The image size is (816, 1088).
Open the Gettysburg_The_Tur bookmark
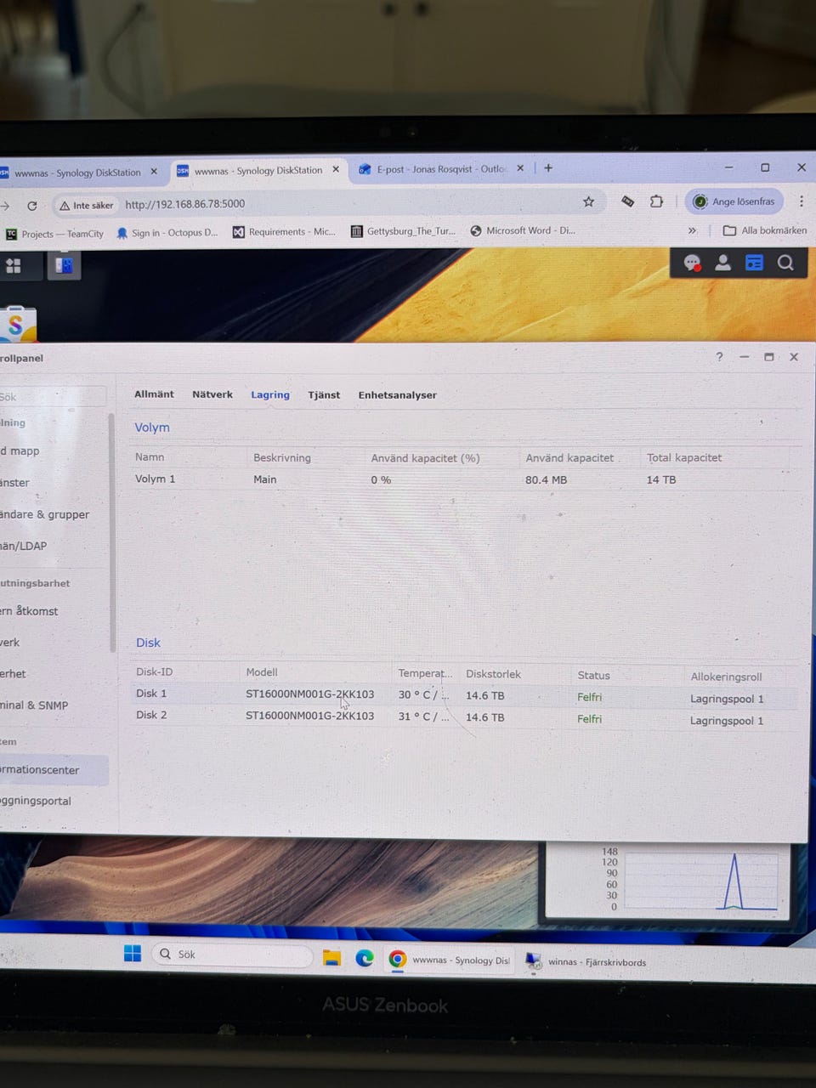click(404, 231)
